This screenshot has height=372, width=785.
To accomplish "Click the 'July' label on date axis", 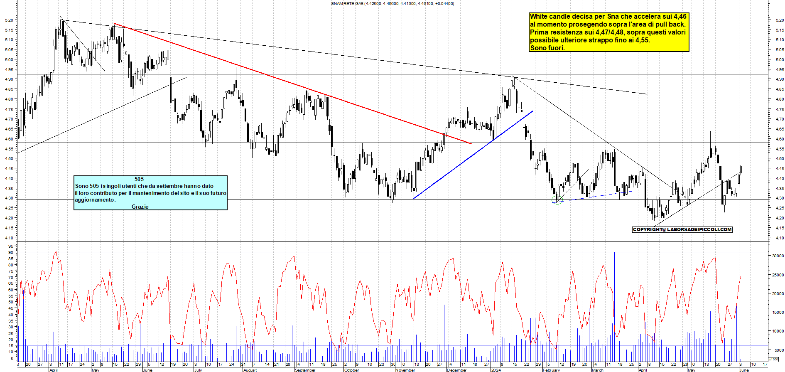I will (198, 370).
